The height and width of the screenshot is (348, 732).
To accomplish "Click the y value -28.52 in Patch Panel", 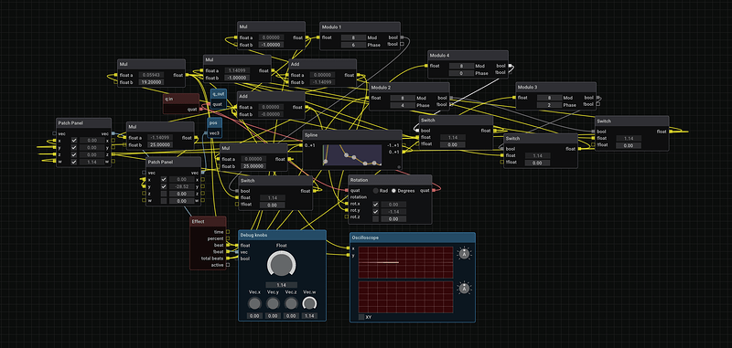I will [x=181, y=186].
